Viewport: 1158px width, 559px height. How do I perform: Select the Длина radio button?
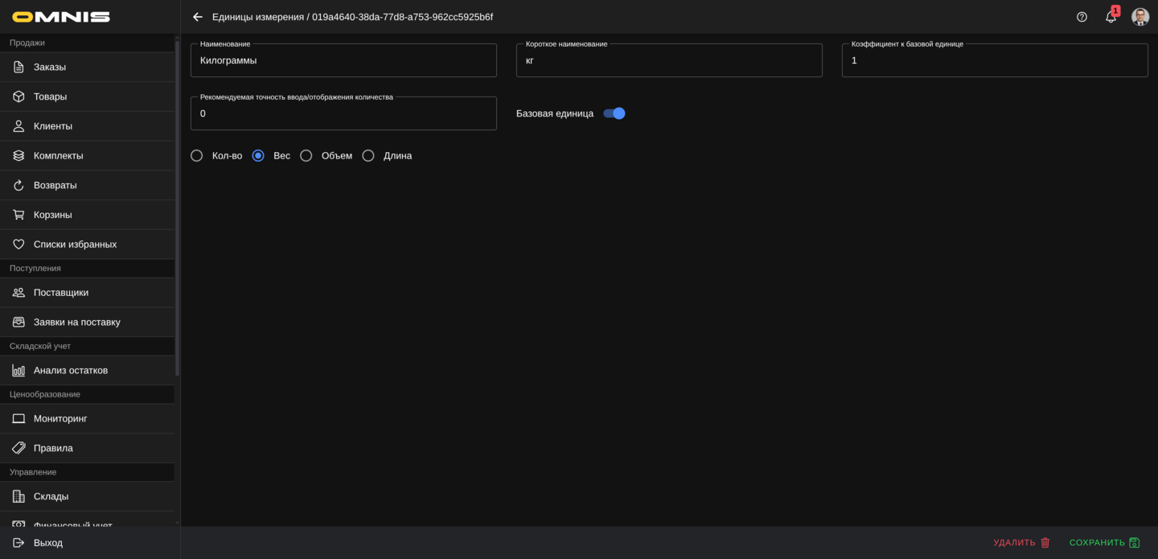(x=368, y=156)
